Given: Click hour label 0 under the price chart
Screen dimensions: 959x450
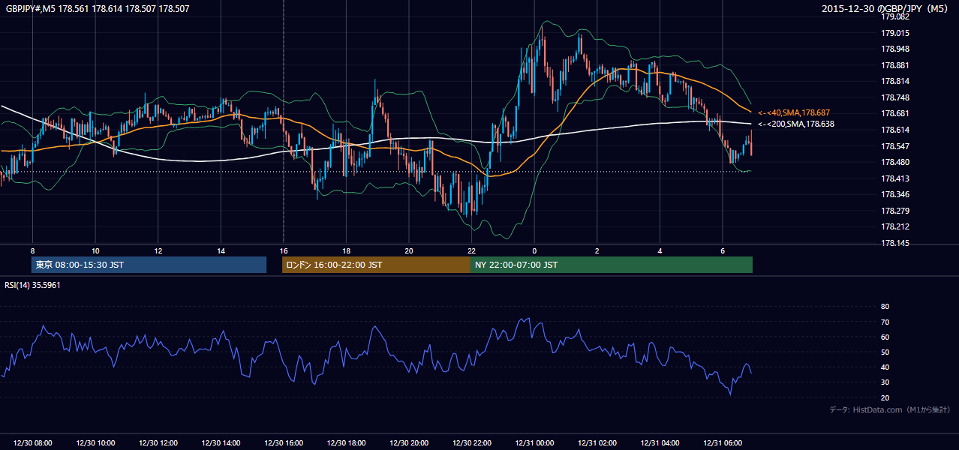Looking at the screenshot, I should point(534,250).
